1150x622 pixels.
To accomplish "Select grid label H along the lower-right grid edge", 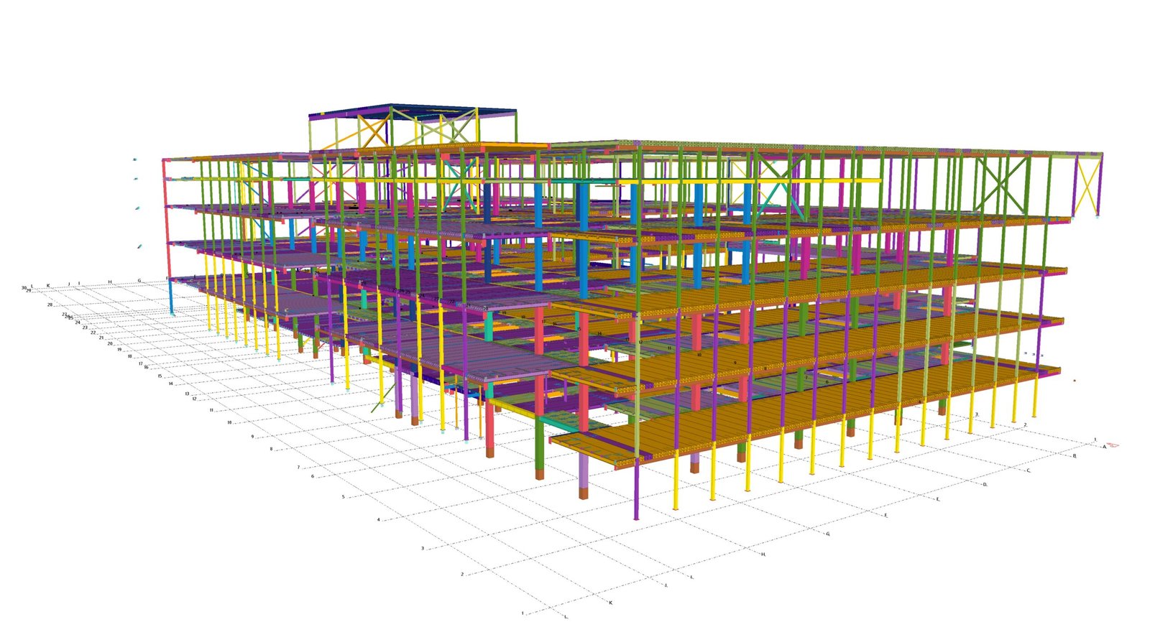I will coord(763,554).
